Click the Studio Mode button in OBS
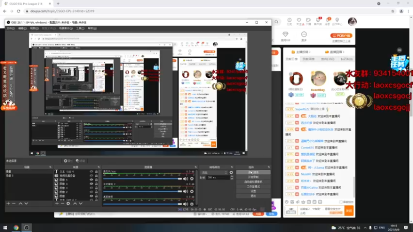Screen dimensions: 413x232 (253, 187)
